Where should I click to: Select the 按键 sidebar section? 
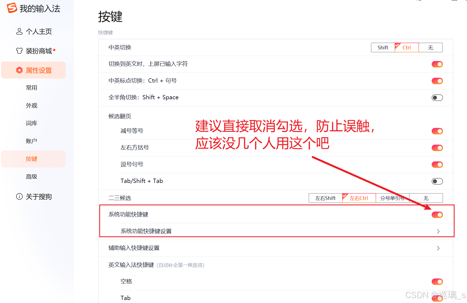34,159
